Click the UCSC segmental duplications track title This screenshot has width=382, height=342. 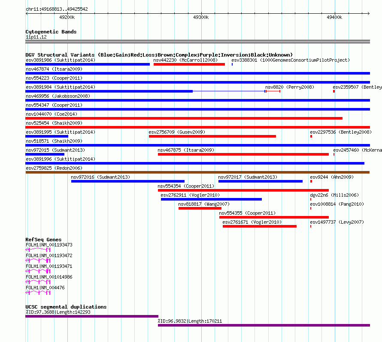tap(66, 307)
